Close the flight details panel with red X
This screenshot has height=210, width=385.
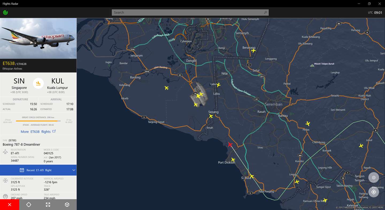tap(10, 205)
